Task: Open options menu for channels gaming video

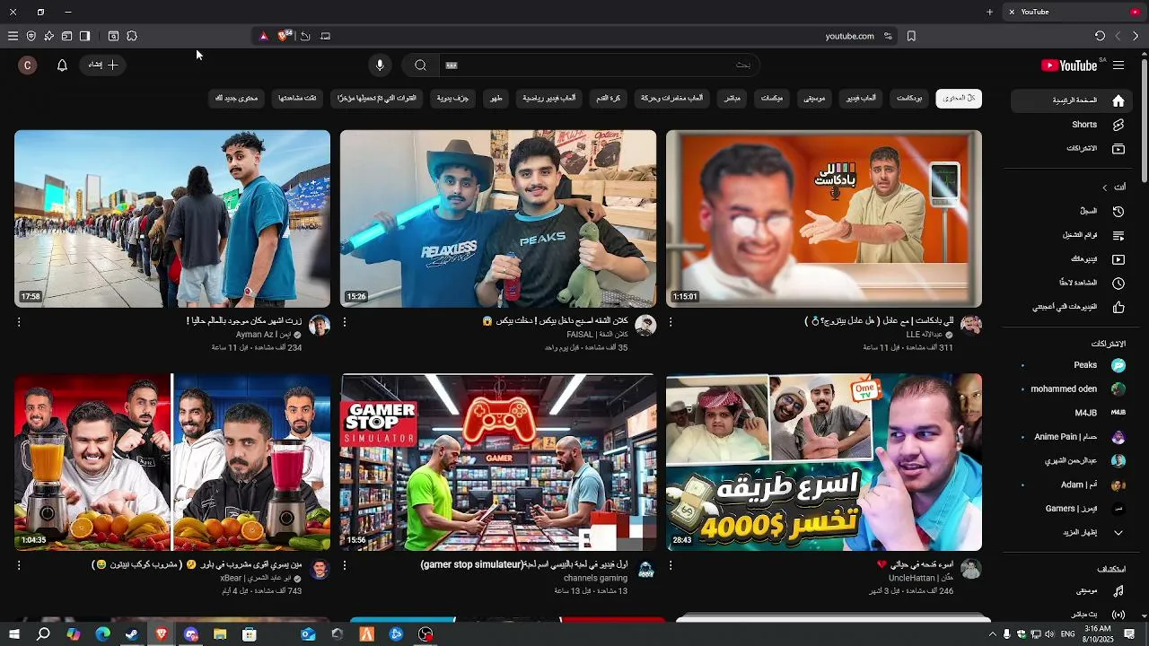Action: click(x=345, y=565)
